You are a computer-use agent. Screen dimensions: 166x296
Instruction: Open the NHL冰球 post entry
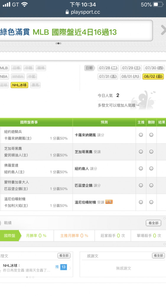tap(26, 268)
